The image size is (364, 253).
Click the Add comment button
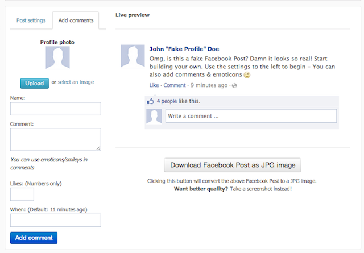click(34, 238)
